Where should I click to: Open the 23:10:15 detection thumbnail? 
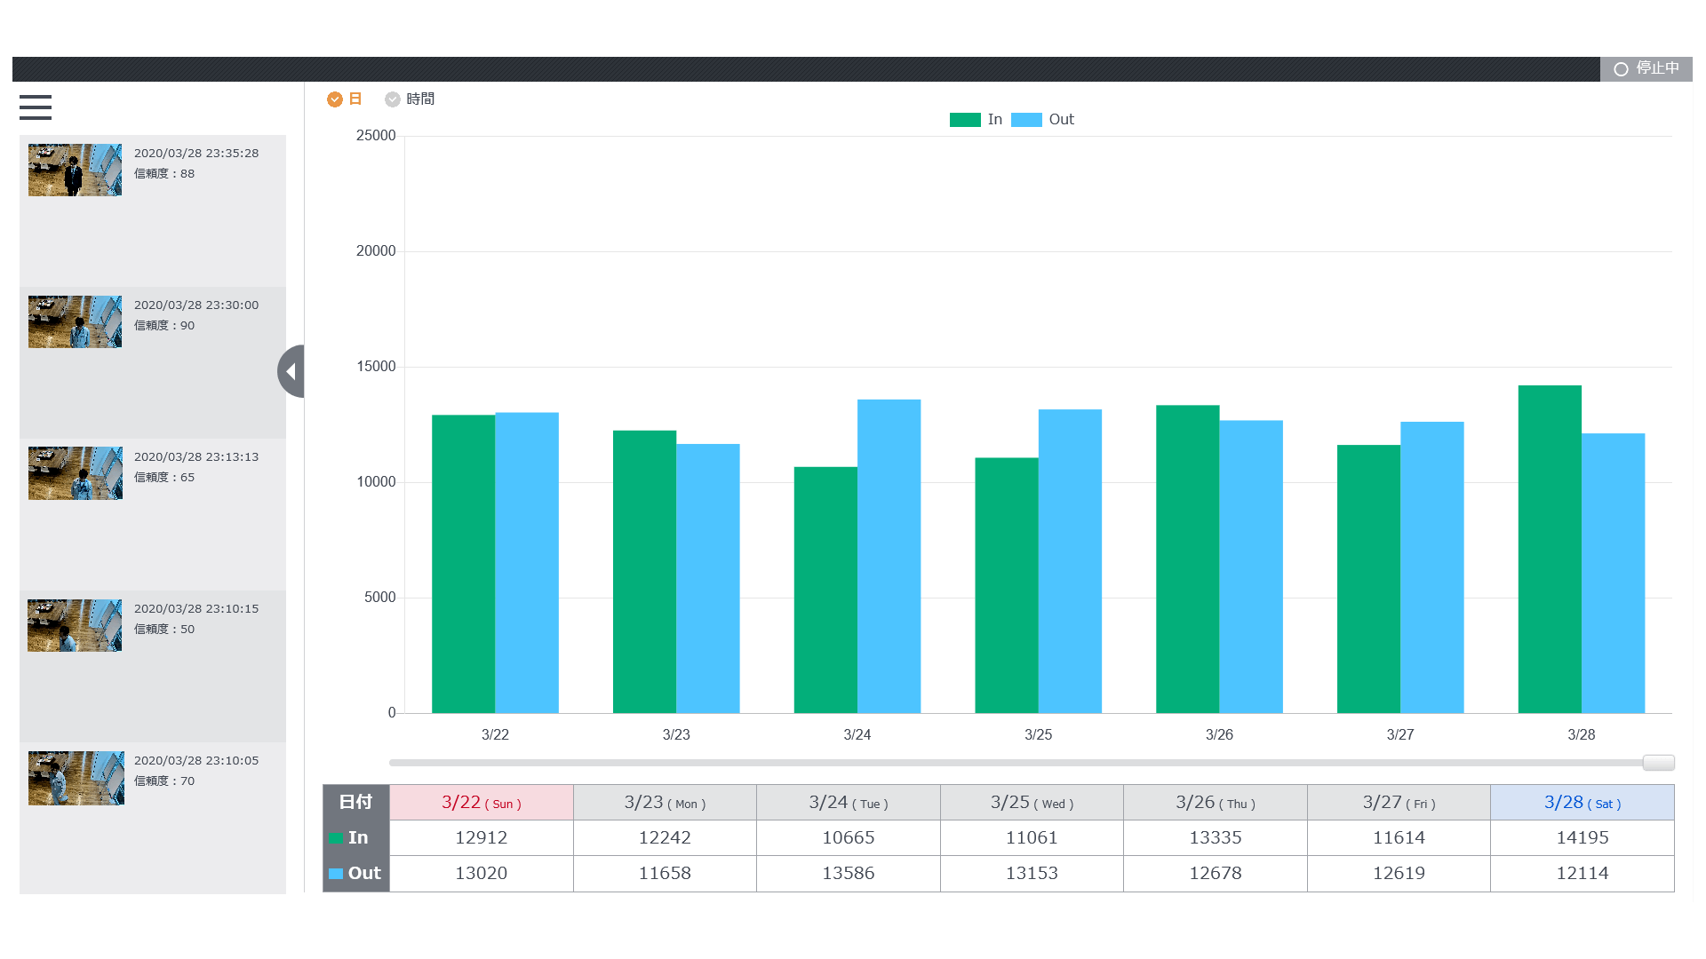point(75,625)
